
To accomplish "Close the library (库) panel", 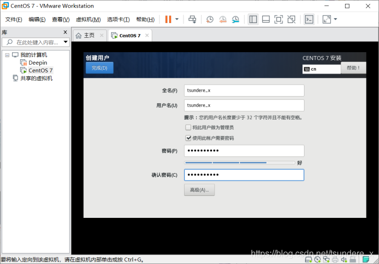I will pos(65,32).
